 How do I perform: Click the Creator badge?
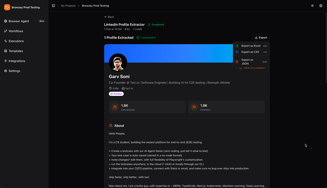click(x=116, y=94)
